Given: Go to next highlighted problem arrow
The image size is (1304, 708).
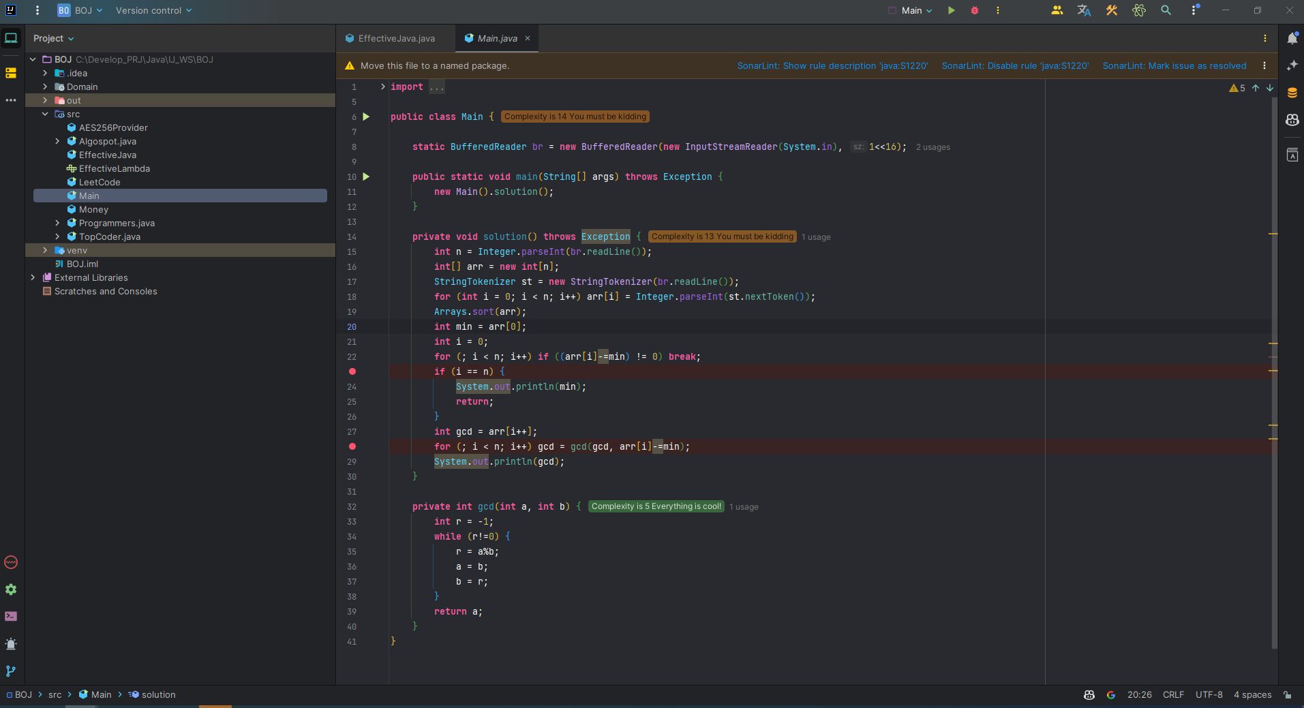Looking at the screenshot, I should point(1270,88).
